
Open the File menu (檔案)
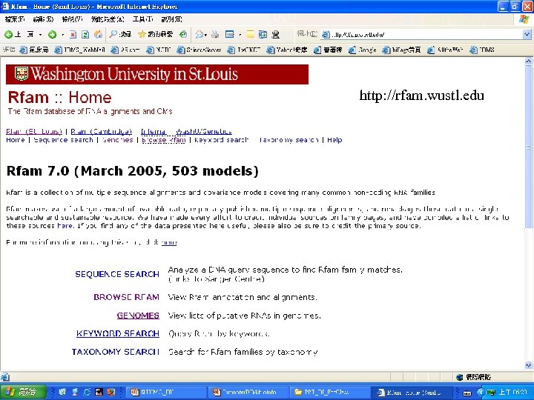(14, 19)
